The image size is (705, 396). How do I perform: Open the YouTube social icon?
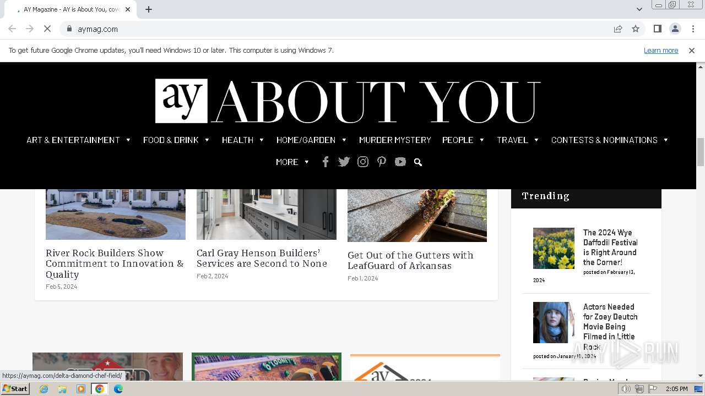pos(400,162)
